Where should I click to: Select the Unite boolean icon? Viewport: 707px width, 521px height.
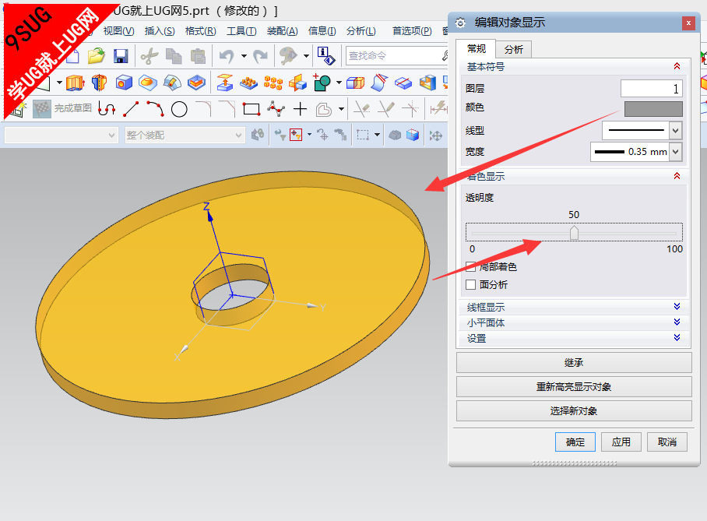pos(322,83)
